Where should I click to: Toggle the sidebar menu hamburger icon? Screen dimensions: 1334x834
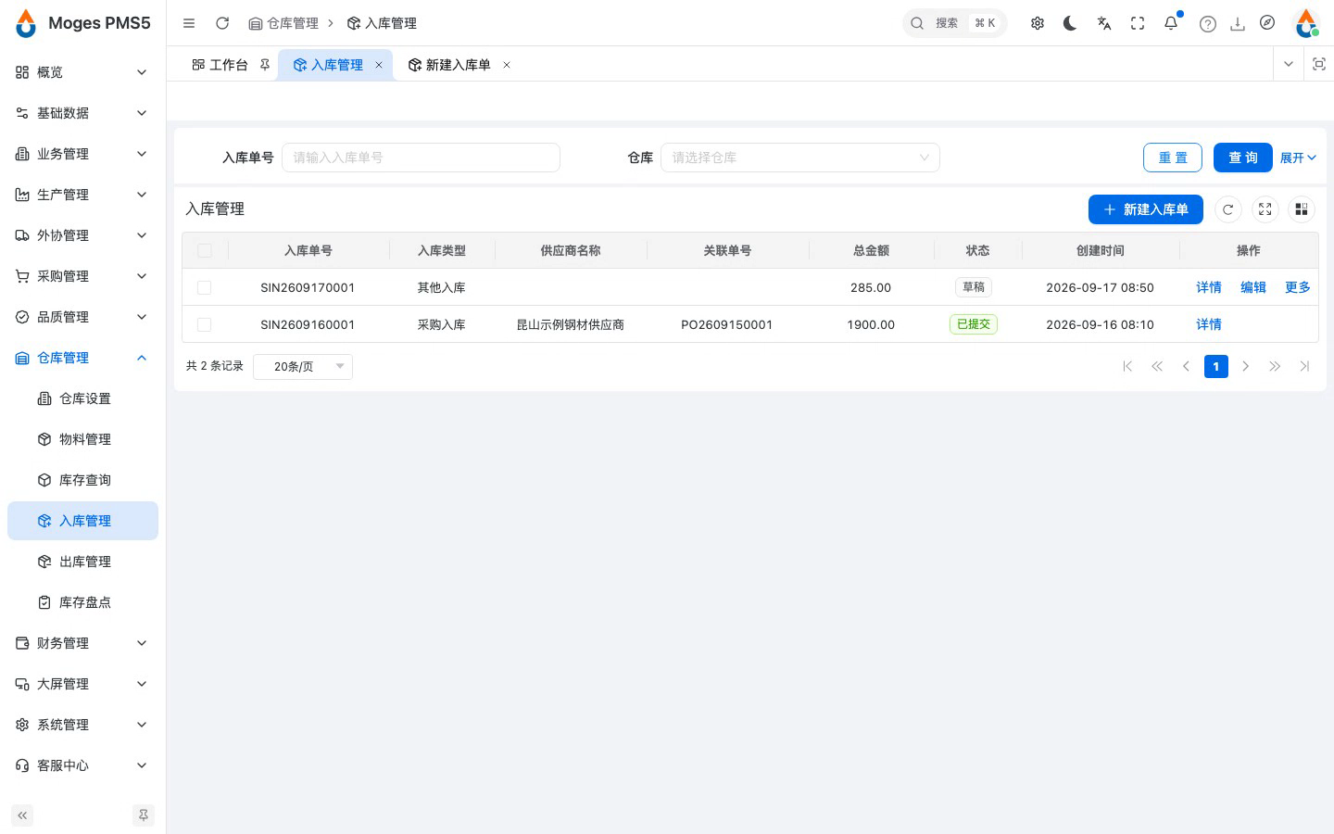click(x=189, y=23)
